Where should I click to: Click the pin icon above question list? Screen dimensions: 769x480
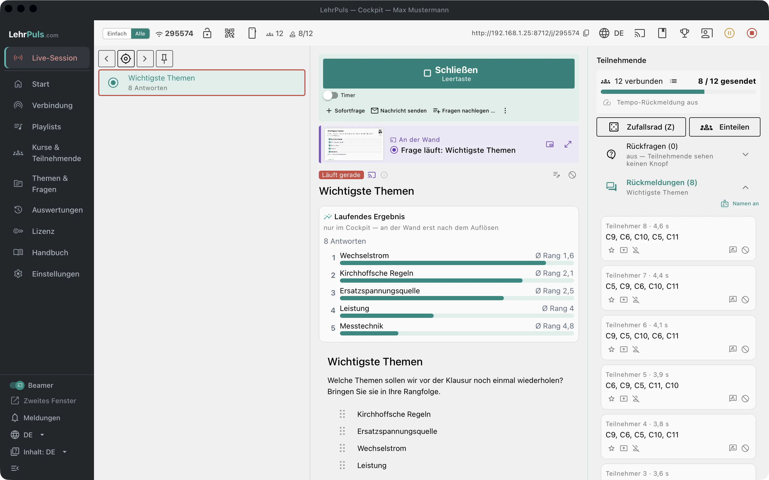click(164, 58)
